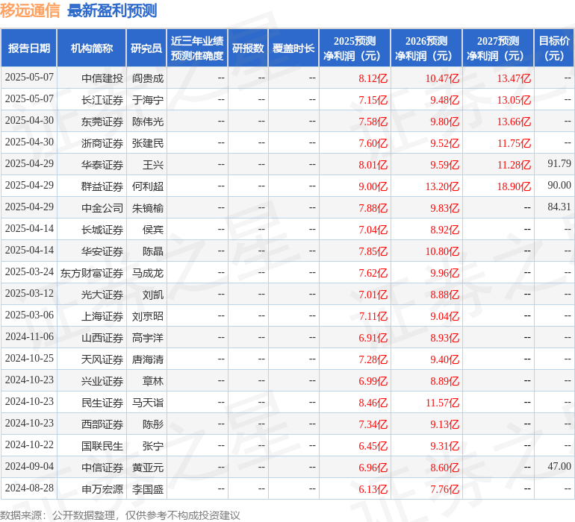The image size is (575, 522).
Task: Sort by 2025预测净利润 header
Action: [355, 48]
